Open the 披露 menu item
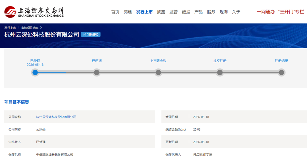The image size is (307, 160). (x=161, y=12)
